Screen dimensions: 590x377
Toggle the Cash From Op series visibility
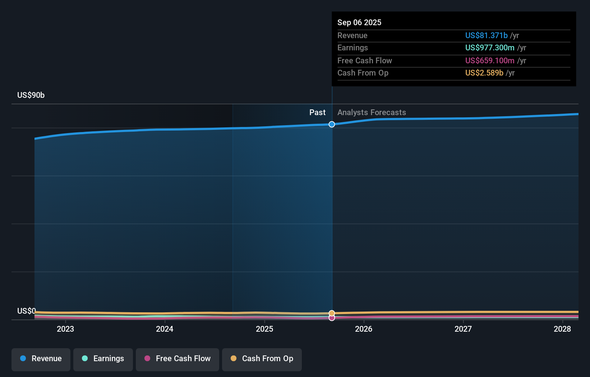tap(262, 359)
